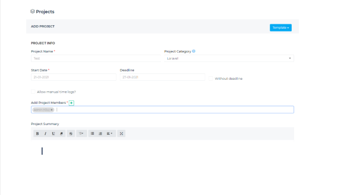Insert an ordered numbered list
341x195 pixels.
coord(100,134)
